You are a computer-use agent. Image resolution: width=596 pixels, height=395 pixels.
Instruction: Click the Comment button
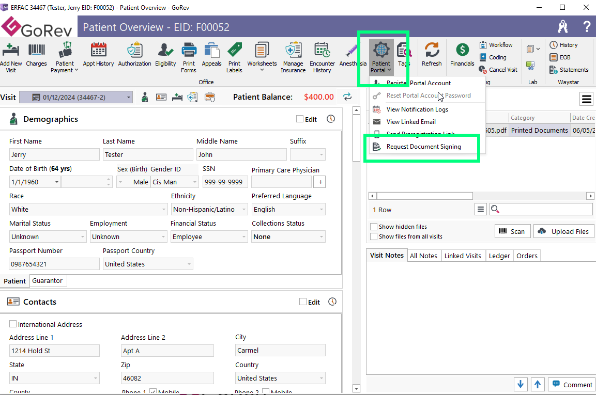coord(572,384)
